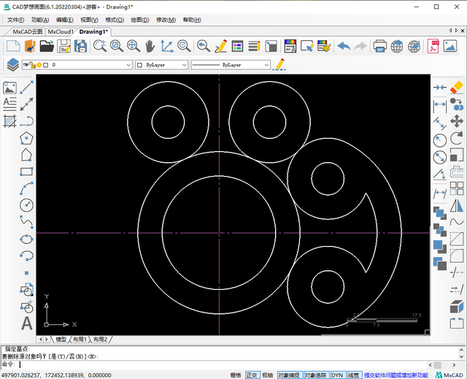Toggle 正交 ortho mode in status bar
Viewport: 467px width, 379px height.
252,375
